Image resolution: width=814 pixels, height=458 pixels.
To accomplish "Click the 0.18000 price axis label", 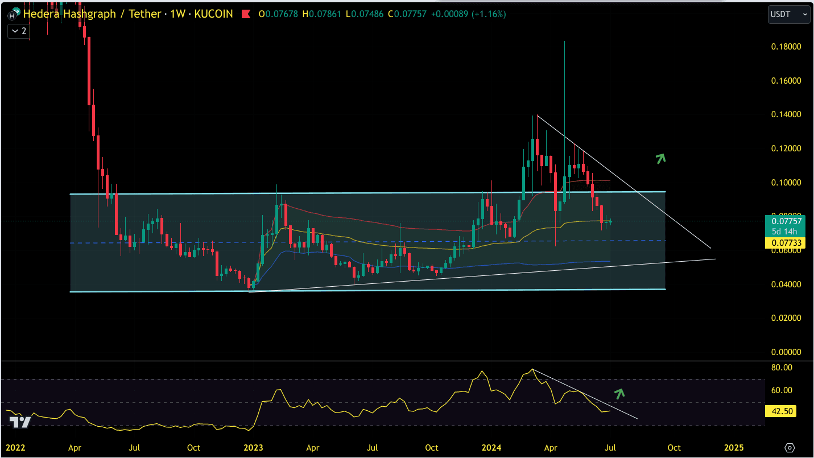I will coord(786,47).
